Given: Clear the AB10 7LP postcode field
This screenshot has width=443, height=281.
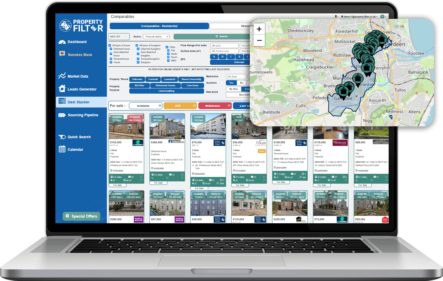Looking at the screenshot, I should [x=126, y=37].
